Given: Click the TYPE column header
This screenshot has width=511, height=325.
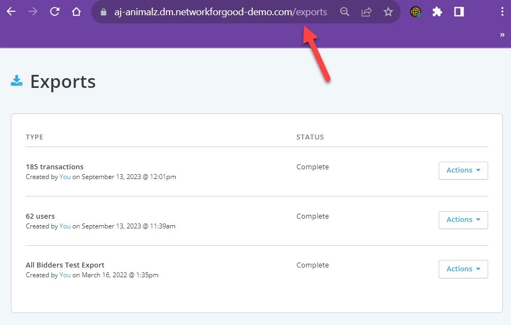Looking at the screenshot, I should tap(34, 137).
